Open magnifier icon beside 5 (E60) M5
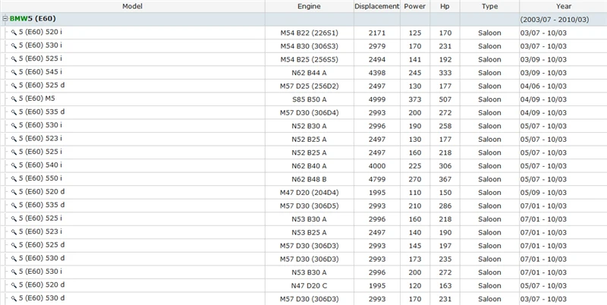 pyautogui.click(x=14, y=99)
